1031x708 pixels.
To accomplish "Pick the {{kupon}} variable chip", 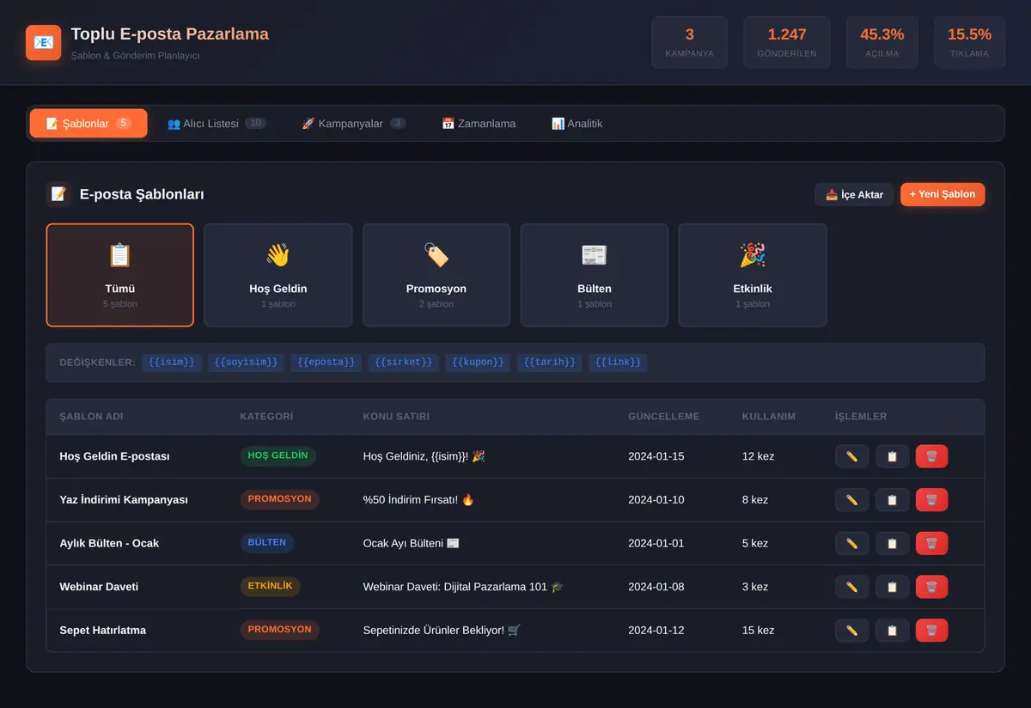I will point(479,363).
